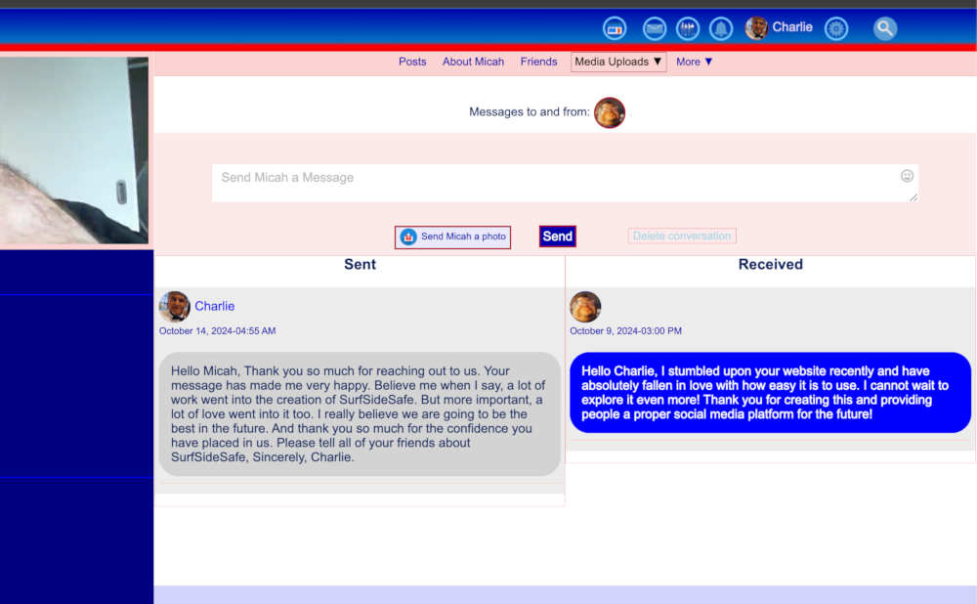Expand the Media Uploads dropdown

[618, 62]
